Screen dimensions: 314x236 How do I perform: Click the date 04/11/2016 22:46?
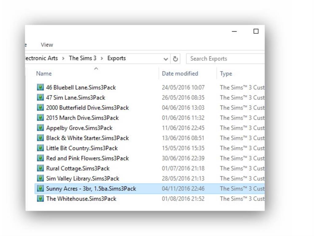[183, 188]
